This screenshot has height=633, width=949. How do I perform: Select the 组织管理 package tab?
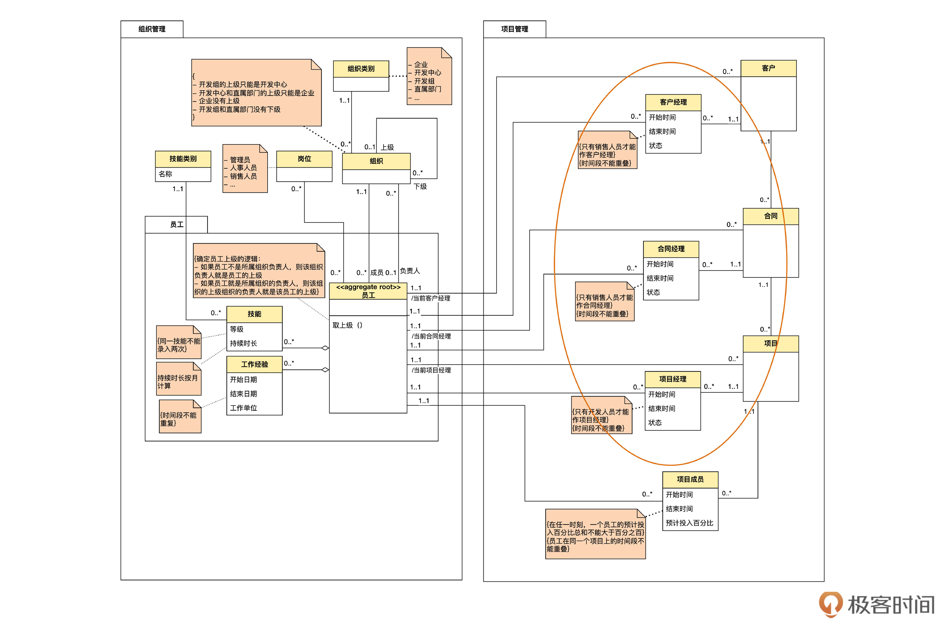[151, 29]
